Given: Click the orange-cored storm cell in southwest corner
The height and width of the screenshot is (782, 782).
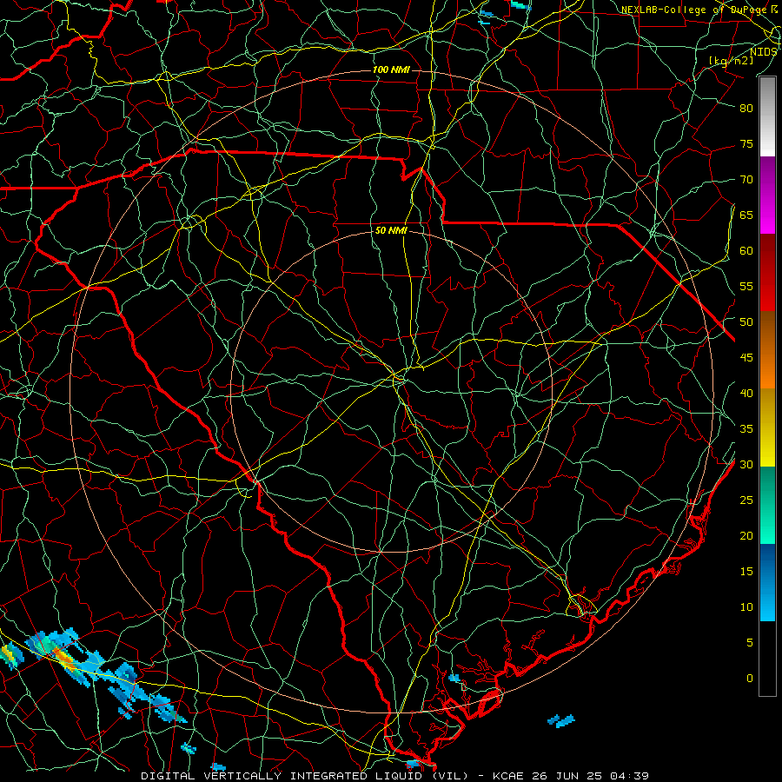Looking at the screenshot, I should point(63,658).
